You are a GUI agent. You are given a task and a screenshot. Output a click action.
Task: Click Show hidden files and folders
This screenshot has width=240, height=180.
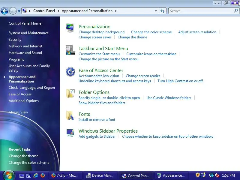point(102,103)
